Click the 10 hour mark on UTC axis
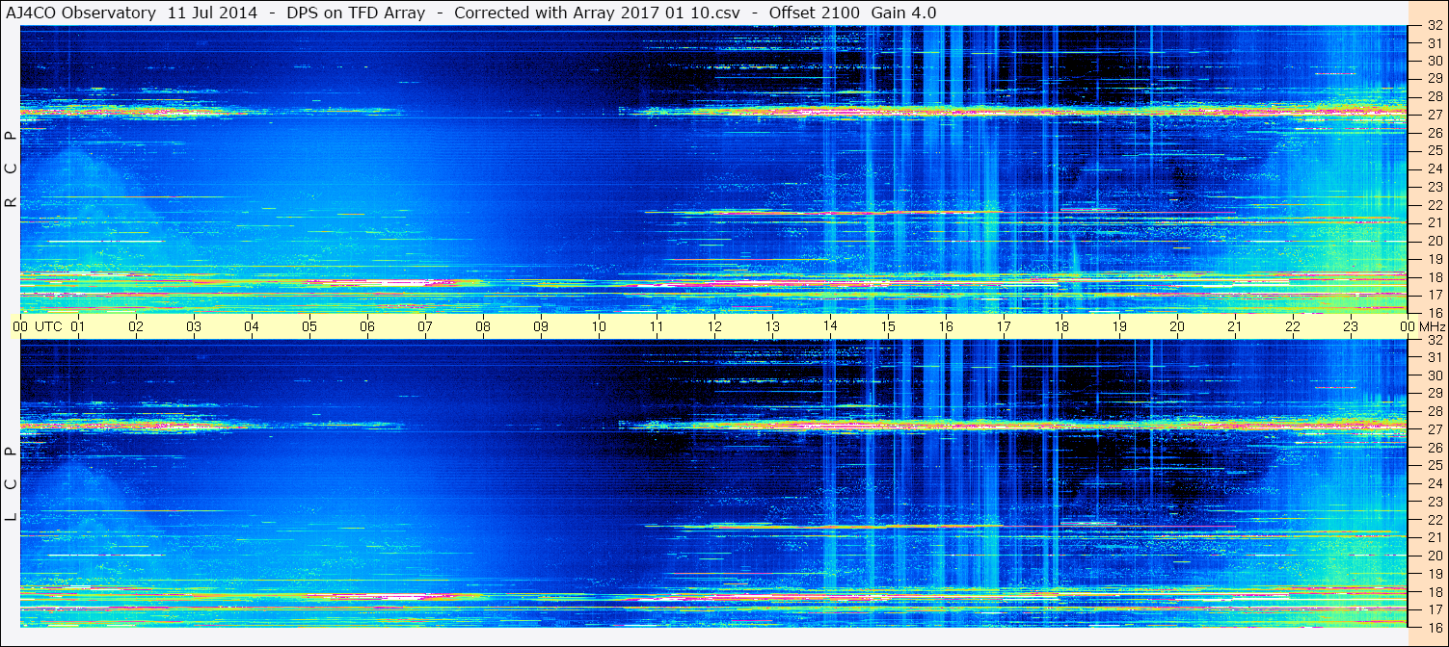Viewport: 1449px width, 647px height. click(599, 326)
